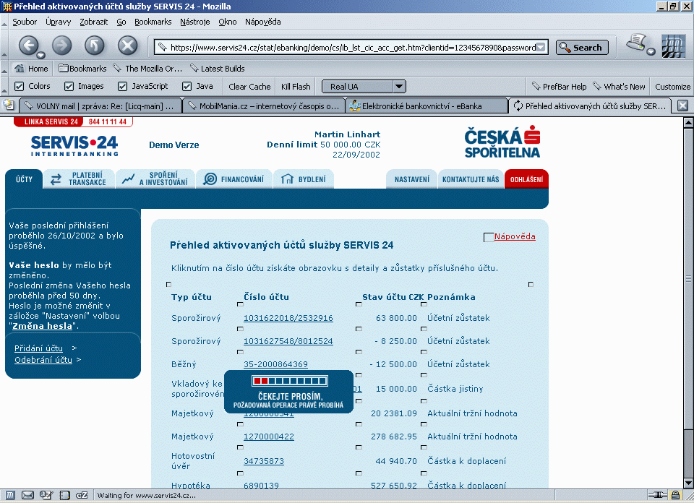Expand the URL bar history dropdown
The height and width of the screenshot is (503, 694).
(541, 47)
